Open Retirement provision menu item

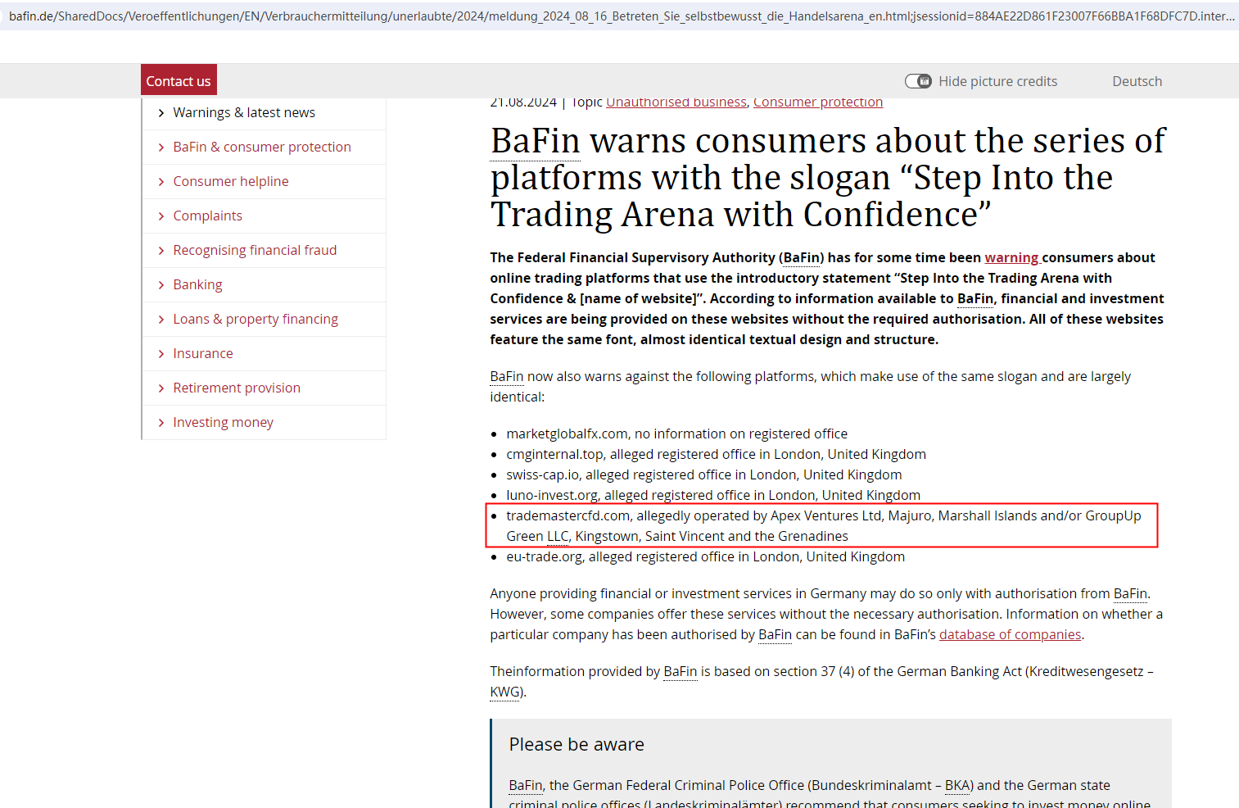[x=237, y=388]
